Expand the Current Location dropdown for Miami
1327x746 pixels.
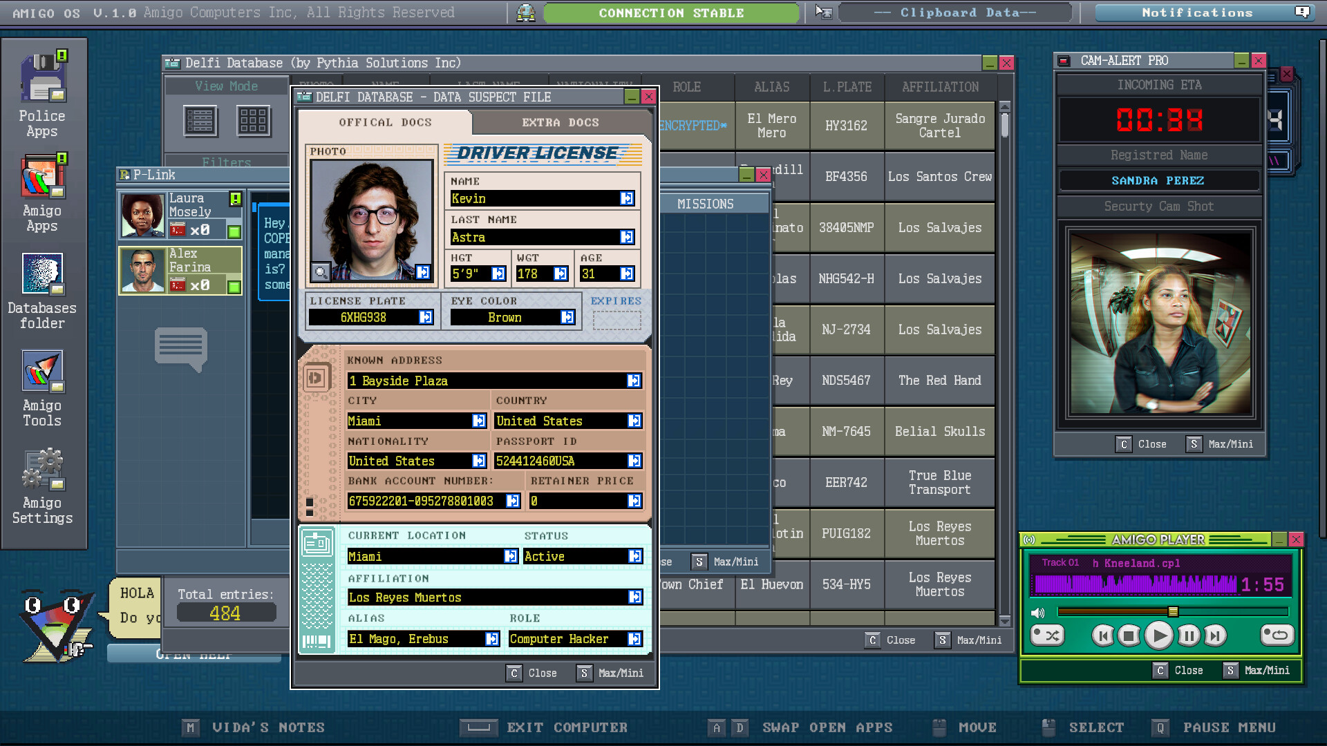tap(511, 556)
